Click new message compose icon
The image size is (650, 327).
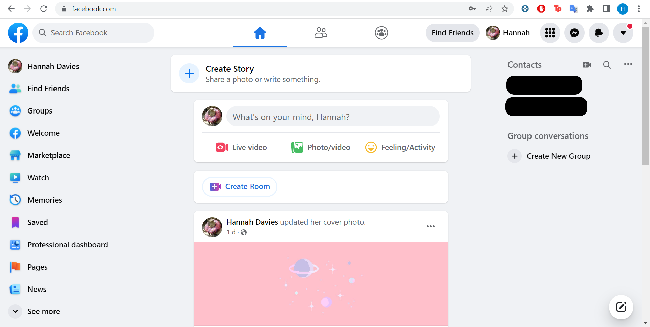point(621,307)
